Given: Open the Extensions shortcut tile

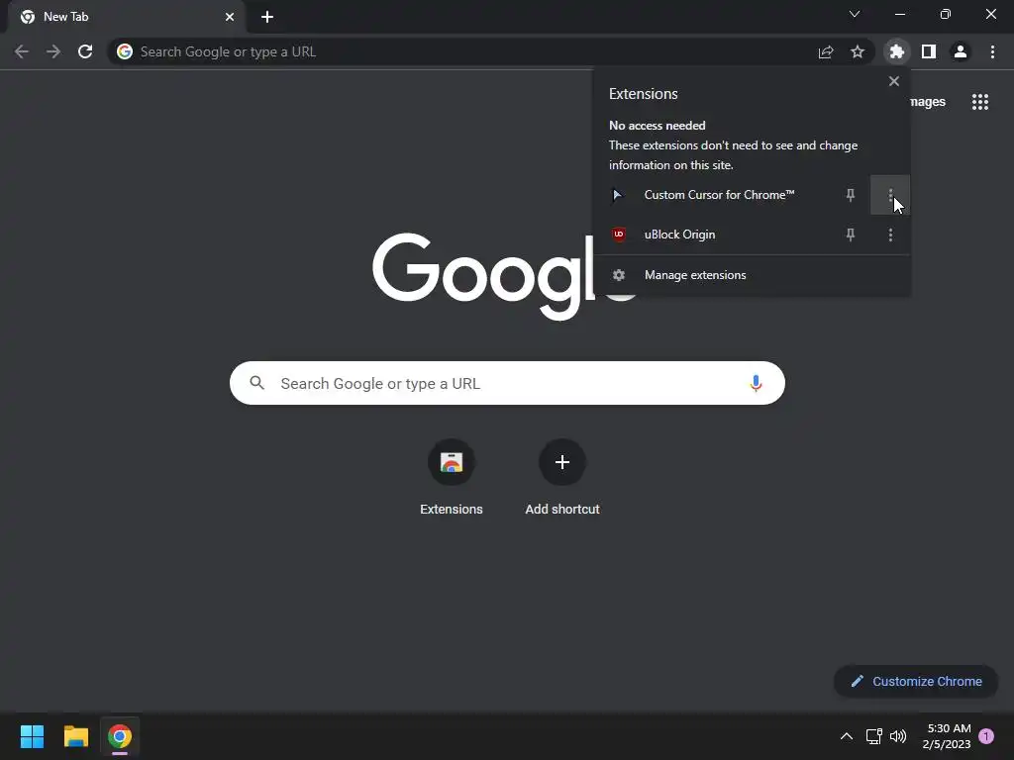Looking at the screenshot, I should 452,478.
